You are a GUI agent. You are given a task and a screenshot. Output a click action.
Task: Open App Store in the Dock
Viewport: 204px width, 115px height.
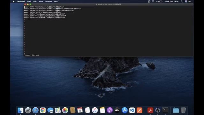pyautogui.click(x=125, y=110)
